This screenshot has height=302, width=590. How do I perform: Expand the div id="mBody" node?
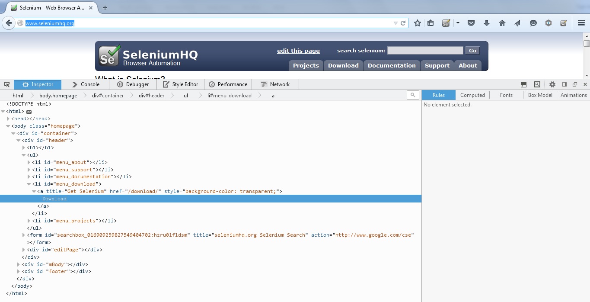[x=19, y=264]
